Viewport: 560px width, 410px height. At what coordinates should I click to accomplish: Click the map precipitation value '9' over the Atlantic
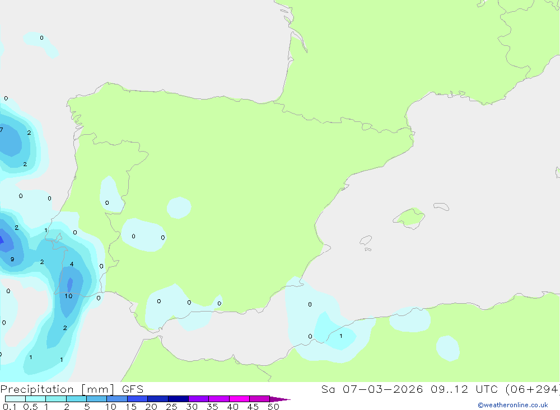(x=12, y=259)
